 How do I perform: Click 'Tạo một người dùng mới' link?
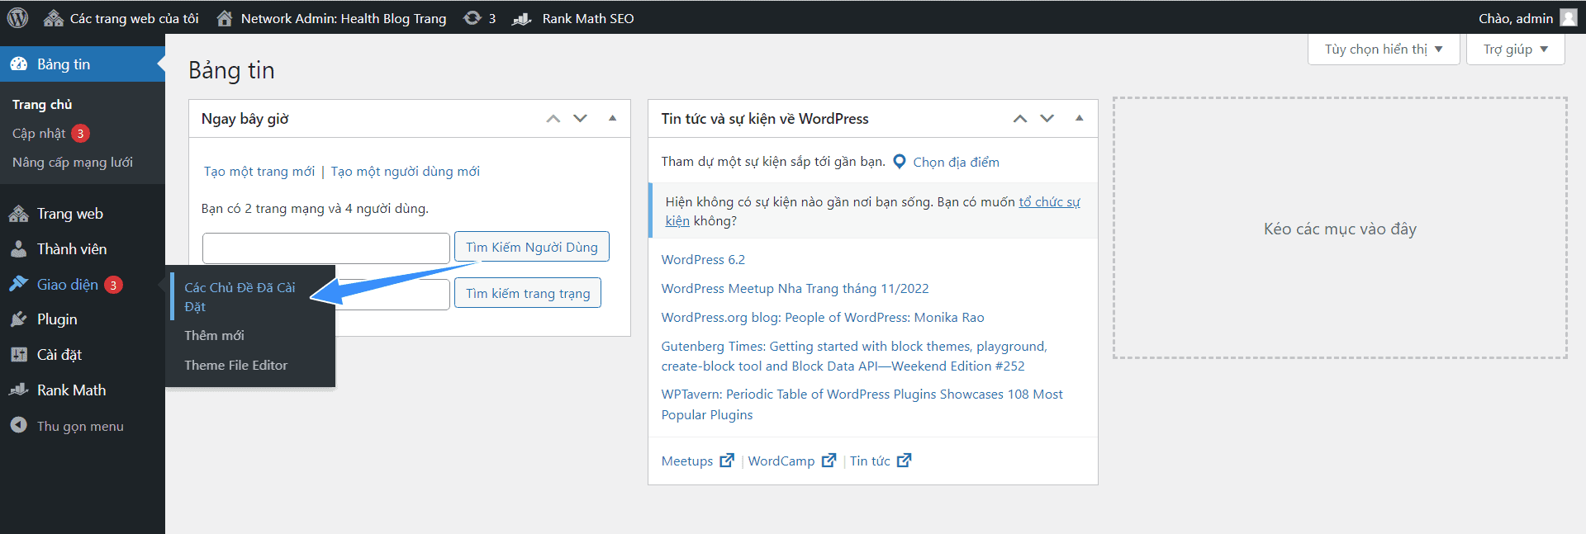pyautogui.click(x=405, y=172)
